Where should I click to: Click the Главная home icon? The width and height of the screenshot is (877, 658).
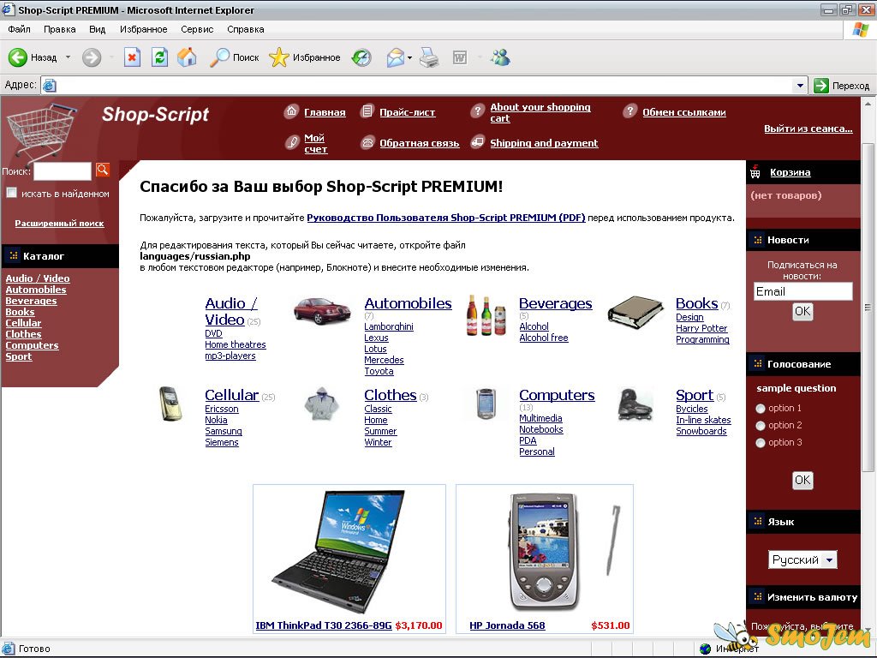pyautogui.click(x=291, y=111)
